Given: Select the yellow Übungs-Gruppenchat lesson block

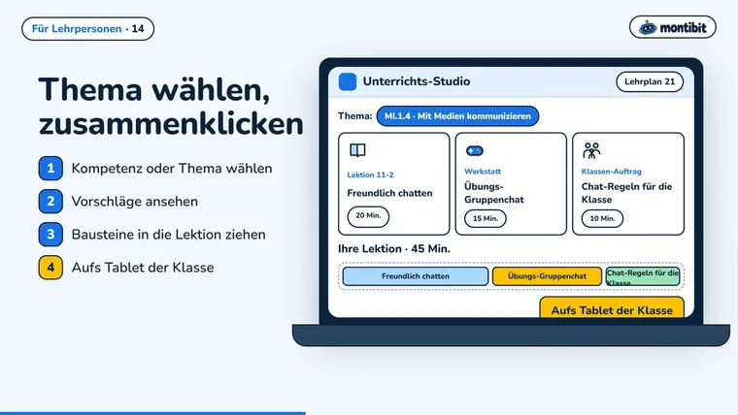Looking at the screenshot, I should click(547, 276).
